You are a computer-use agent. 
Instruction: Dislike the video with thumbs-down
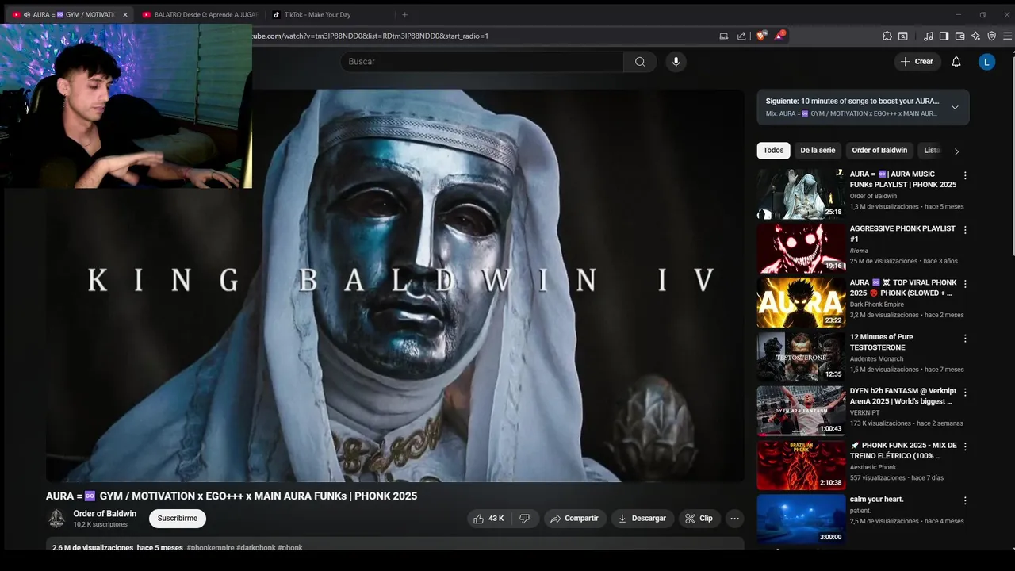524,519
